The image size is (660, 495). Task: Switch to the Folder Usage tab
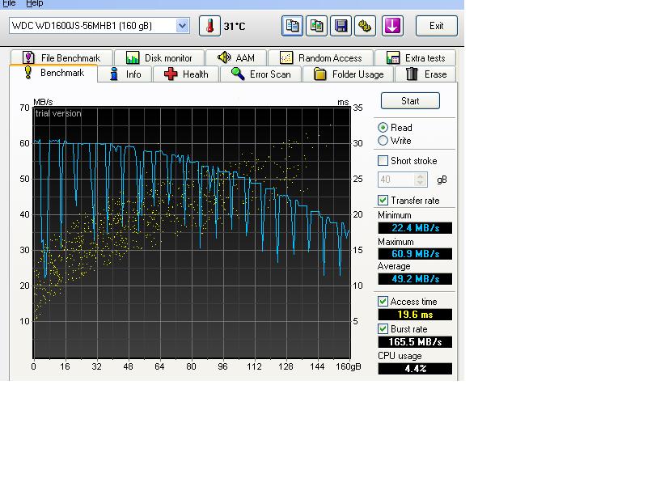click(349, 74)
